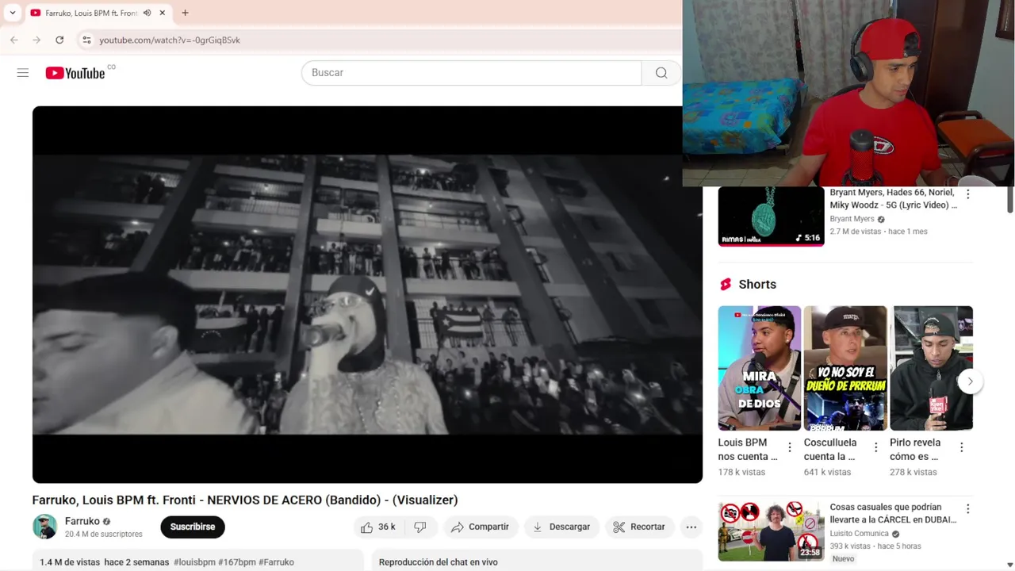This screenshot has height=571, width=1015.
Task: Open Cosculluela cuenta la short title
Action: click(830, 450)
